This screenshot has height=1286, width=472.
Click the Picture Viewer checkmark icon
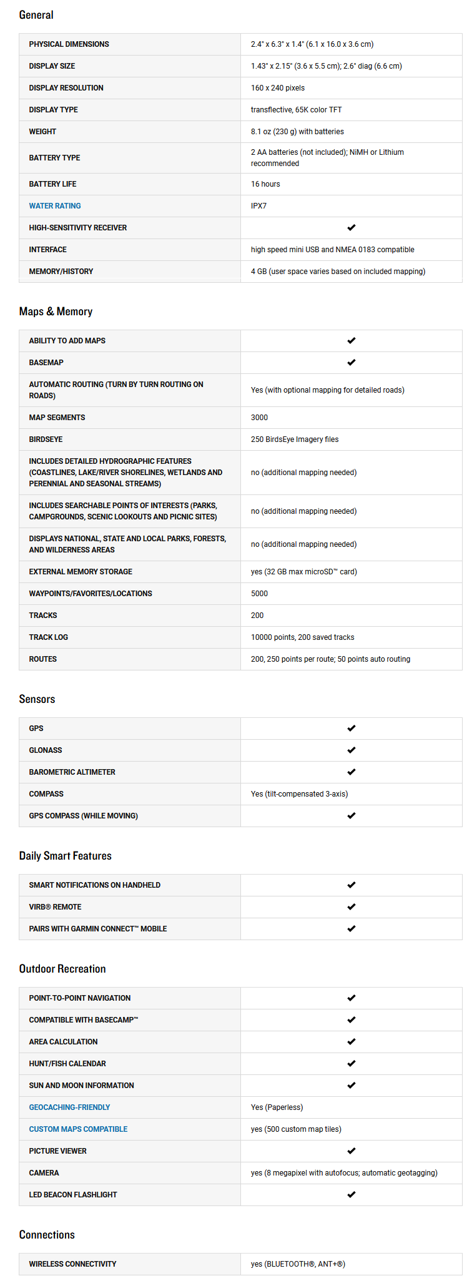[352, 1151]
